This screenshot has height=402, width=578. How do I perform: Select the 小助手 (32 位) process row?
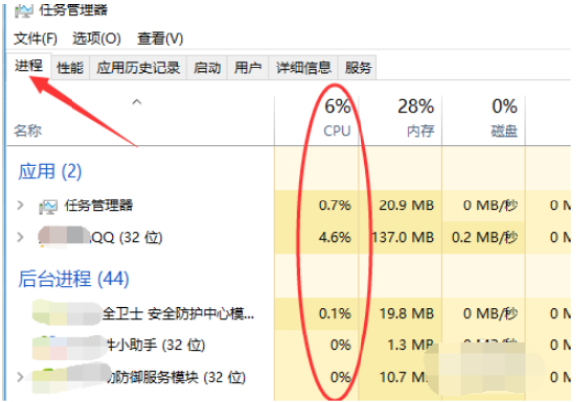click(x=289, y=345)
